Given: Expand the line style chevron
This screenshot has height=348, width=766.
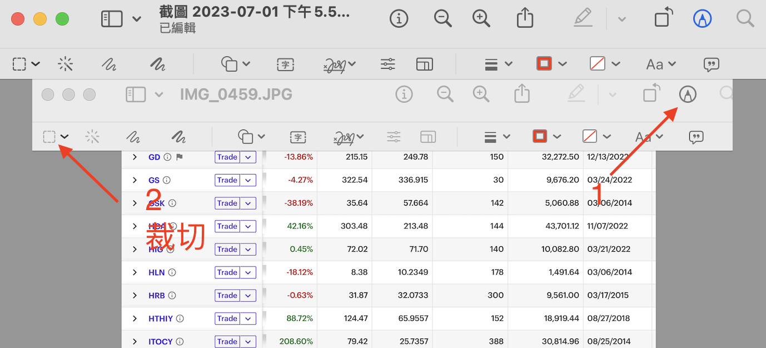Looking at the screenshot, I should (x=508, y=64).
